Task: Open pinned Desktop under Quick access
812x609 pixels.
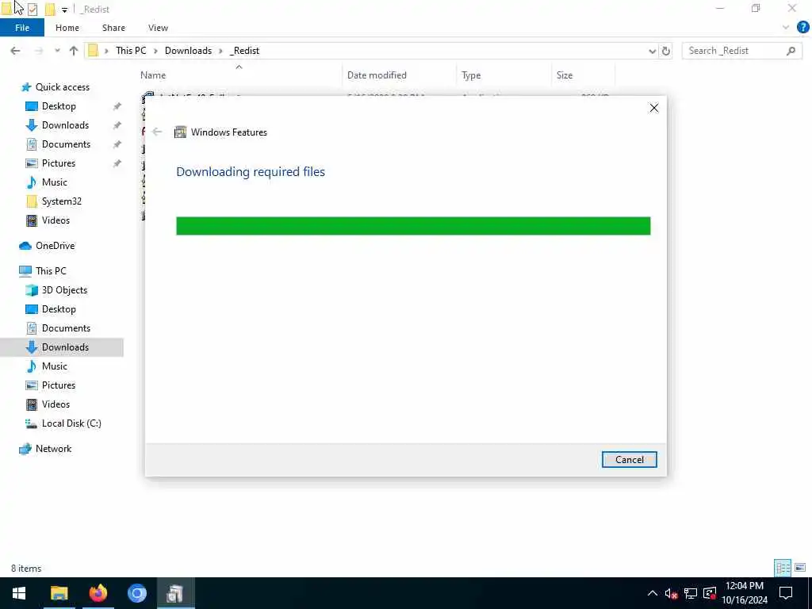Action: [59, 106]
